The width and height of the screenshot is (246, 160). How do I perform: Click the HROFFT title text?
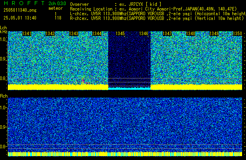[24, 3]
